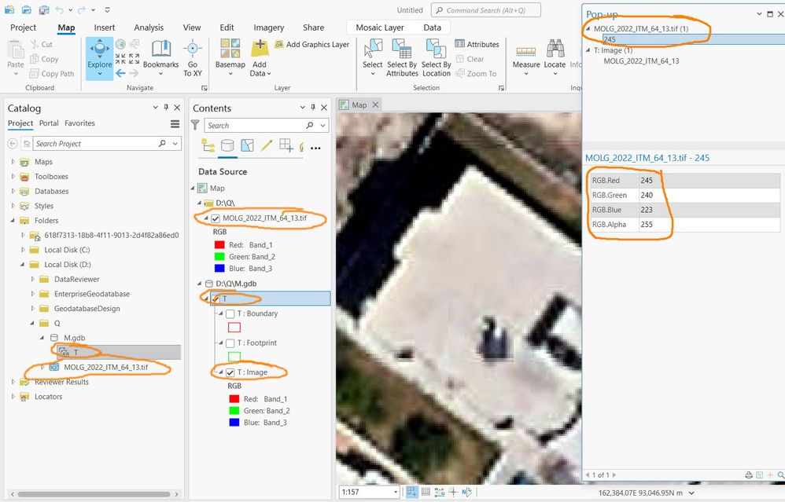Click Add Graphics Layer button
This screenshot has height=502, width=785.
coord(312,45)
